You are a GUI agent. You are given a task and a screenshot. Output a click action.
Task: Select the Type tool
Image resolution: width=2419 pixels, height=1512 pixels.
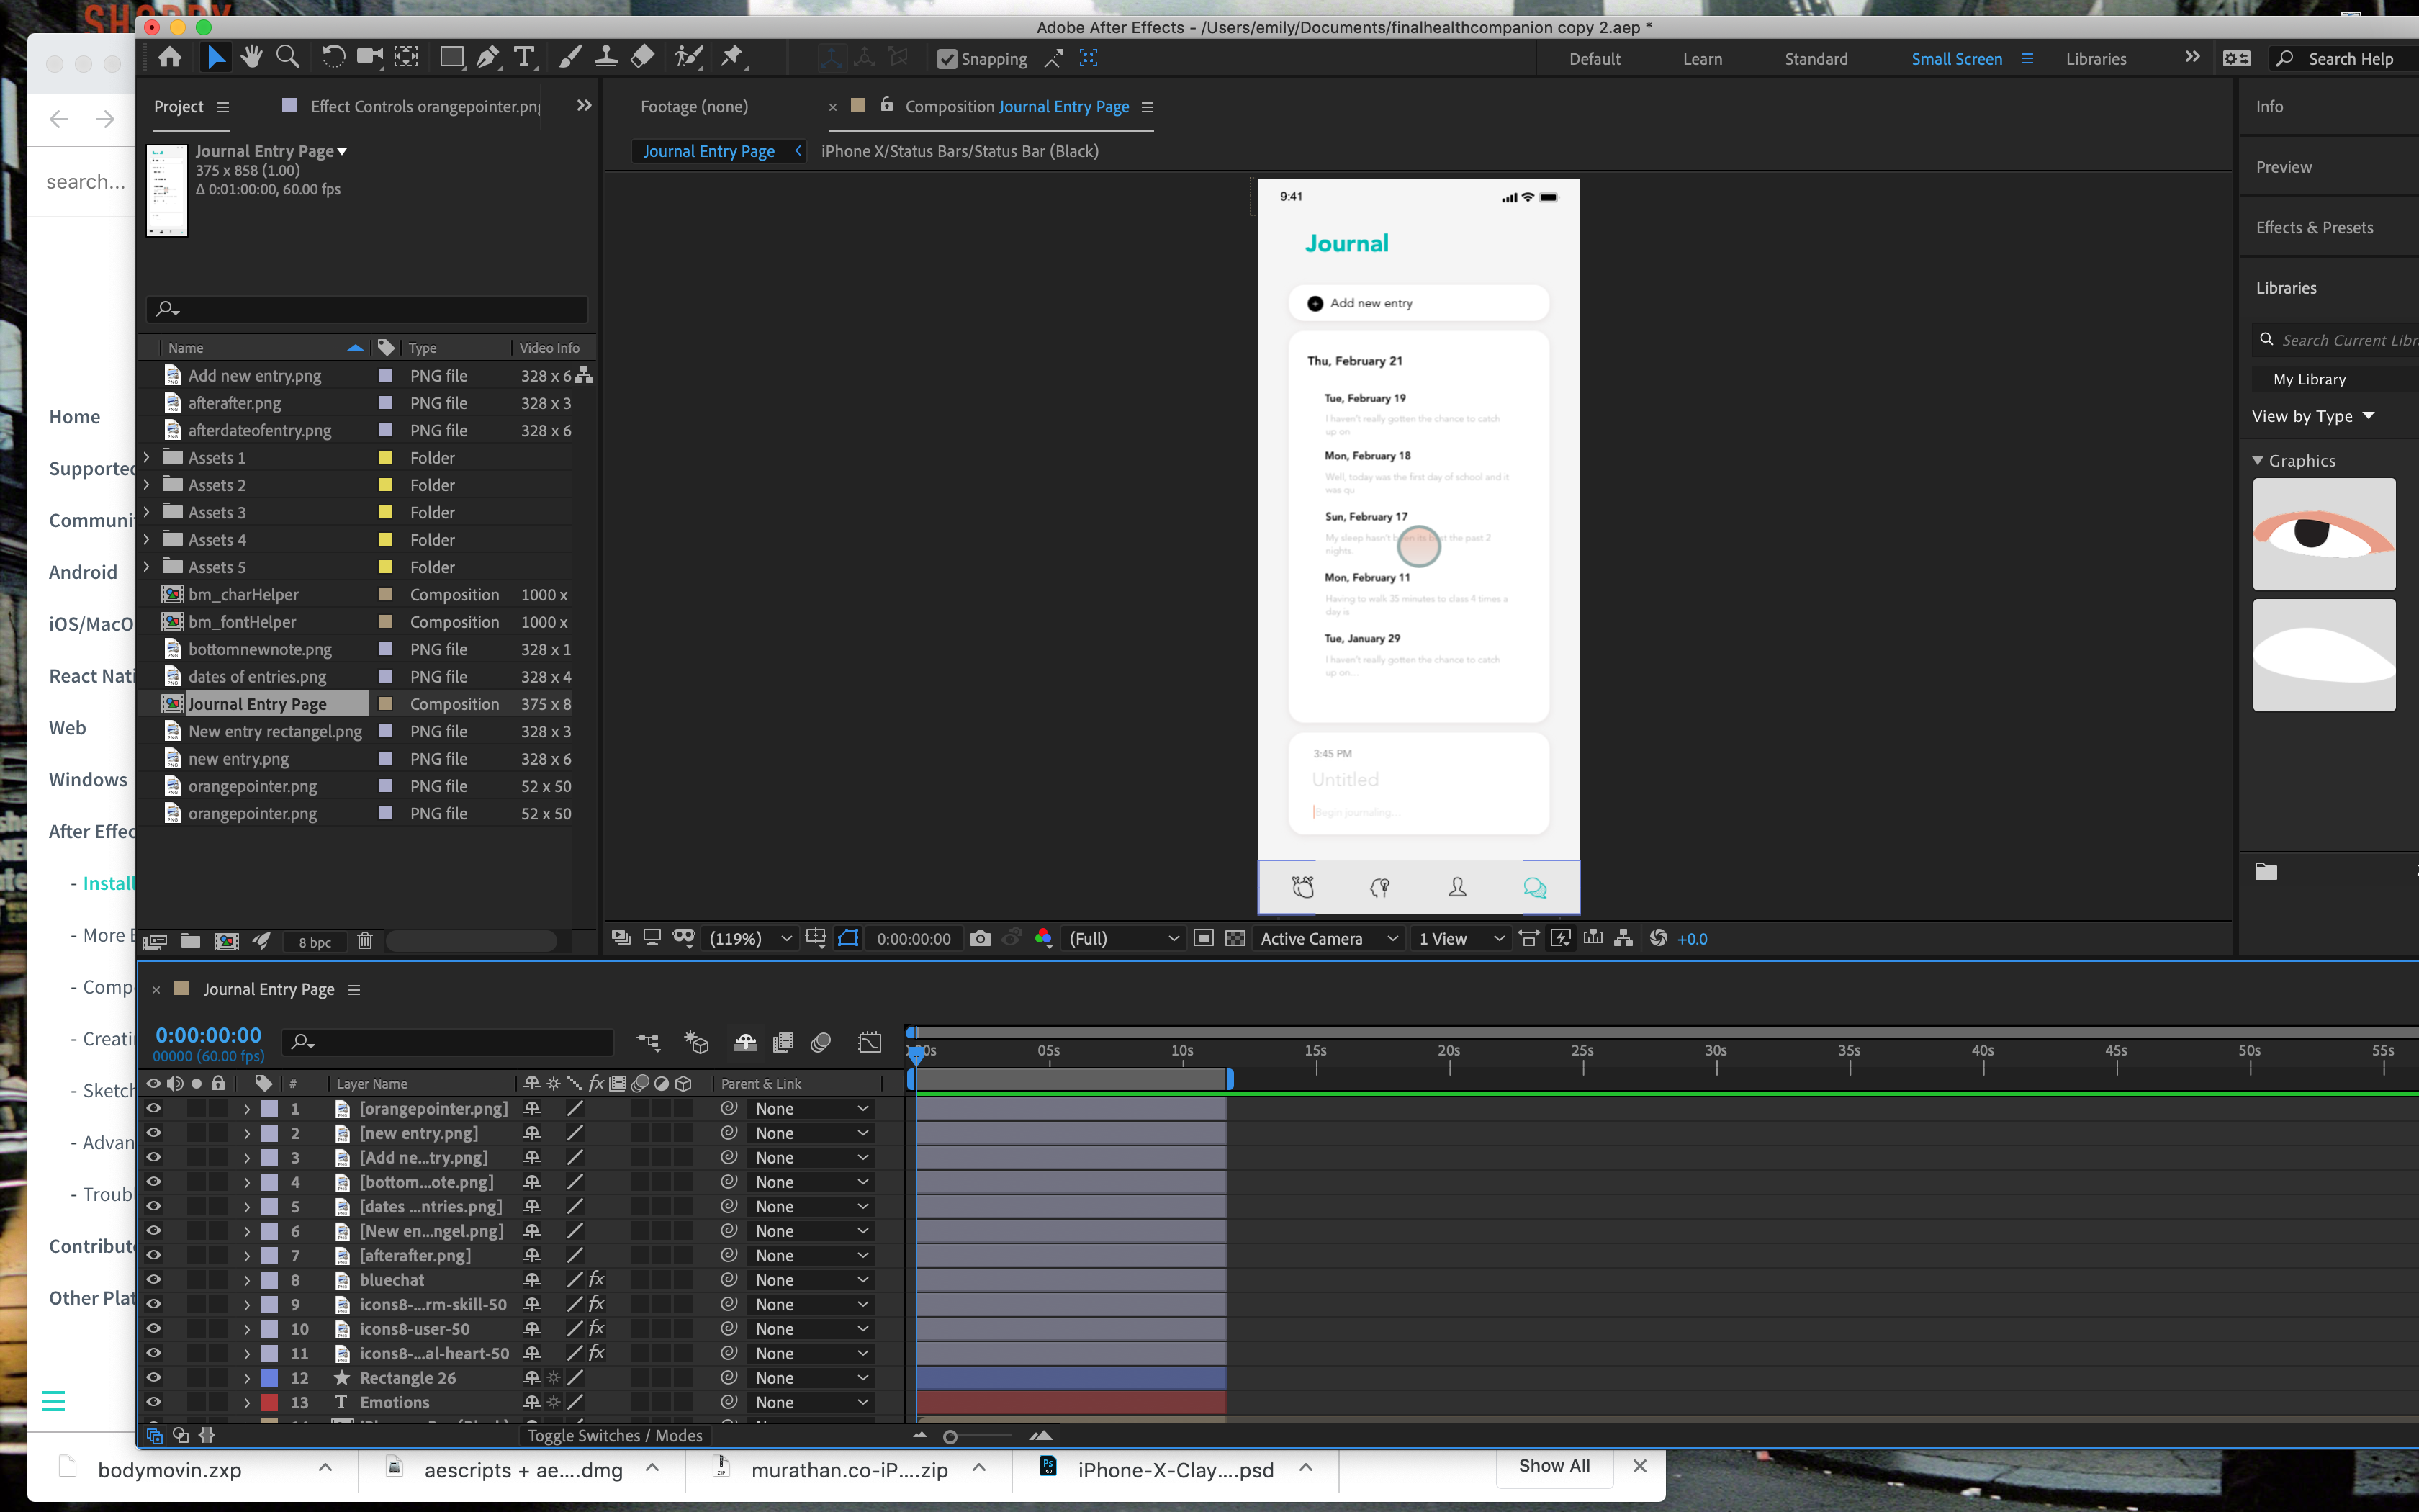pos(525,57)
